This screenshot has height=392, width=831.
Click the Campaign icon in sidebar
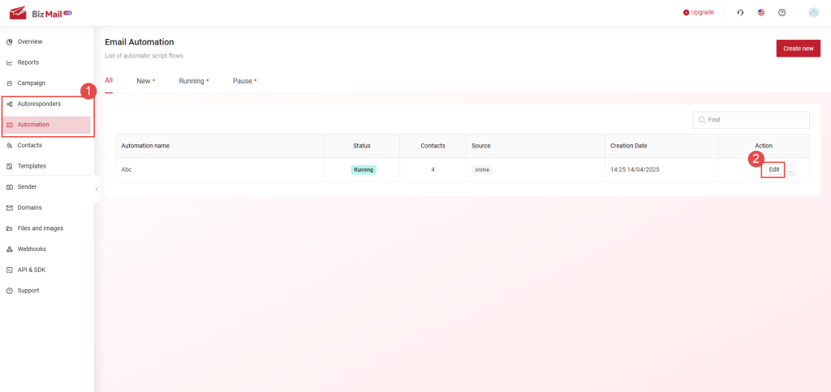coord(9,83)
